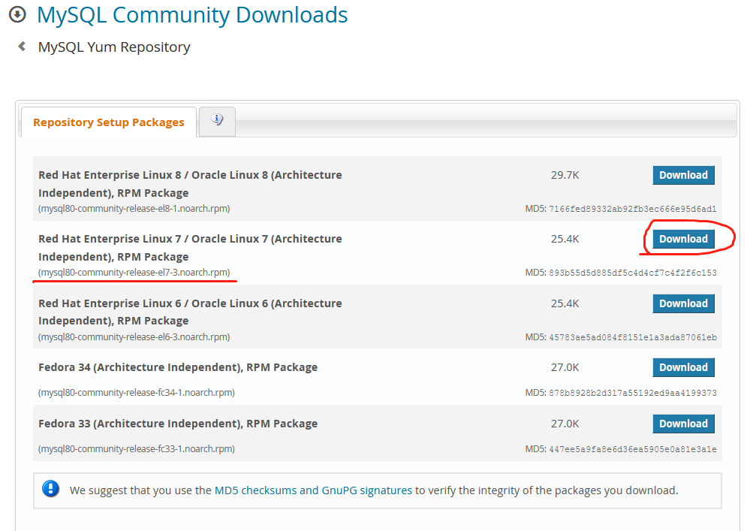Screen dimensions: 747x531
Task: Click the download circle icon beside MySQL Community Downloads
Action: tap(17, 14)
